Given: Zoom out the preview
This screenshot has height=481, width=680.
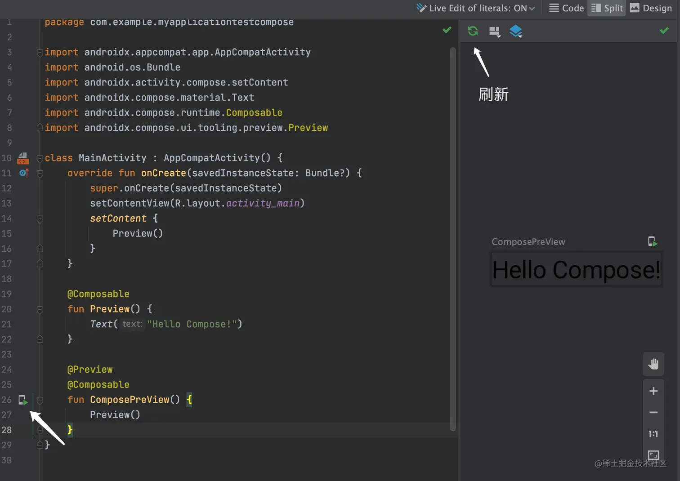Looking at the screenshot, I should pos(653,412).
